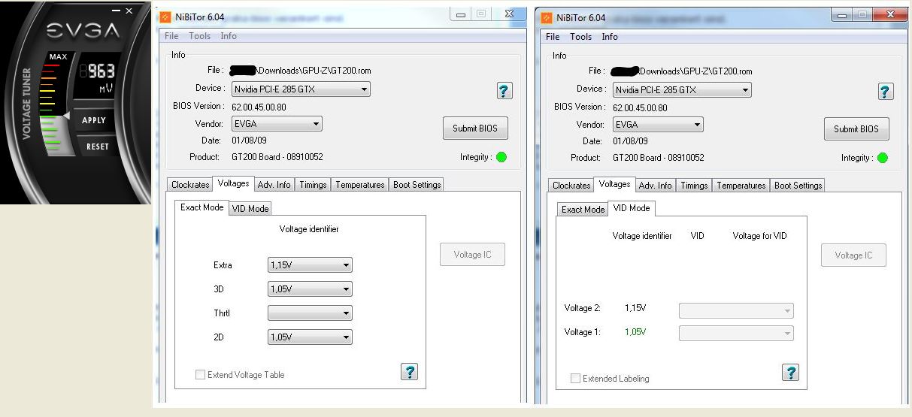Image resolution: width=912 pixels, height=417 pixels.
Task: Click Product GT200 Board text in right window
Action: click(x=659, y=158)
